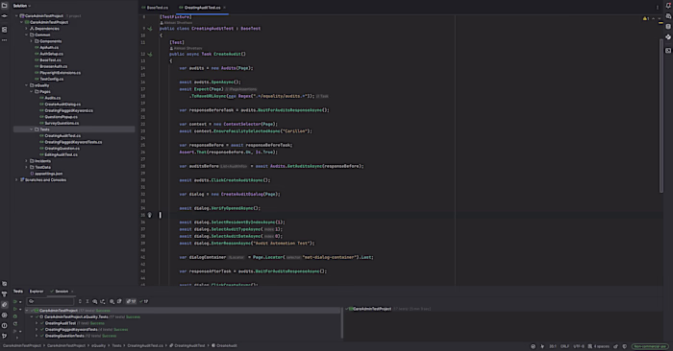Collapse the eQuality folder
The width and height of the screenshot is (673, 351).
27,85
